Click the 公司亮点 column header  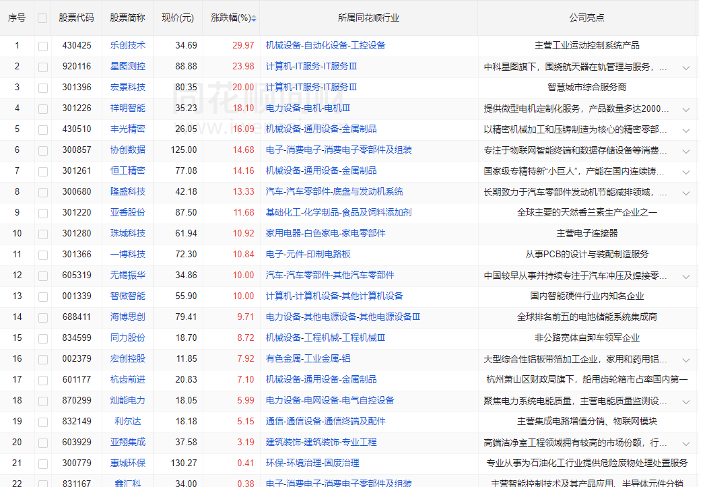click(x=586, y=18)
